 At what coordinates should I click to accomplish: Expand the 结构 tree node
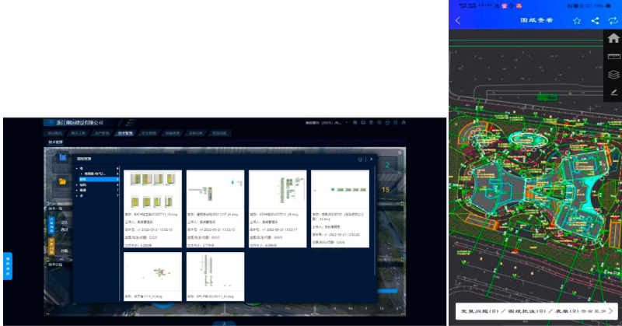(77, 184)
